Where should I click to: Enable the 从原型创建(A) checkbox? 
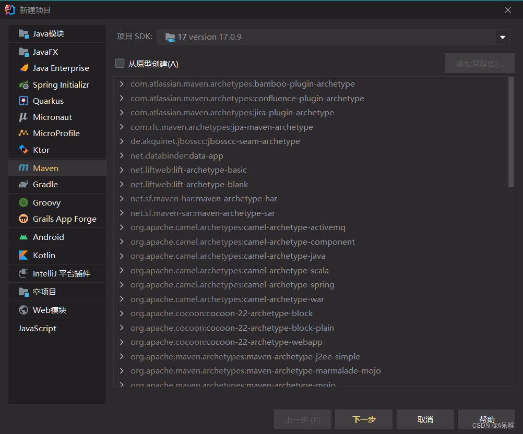coord(119,63)
